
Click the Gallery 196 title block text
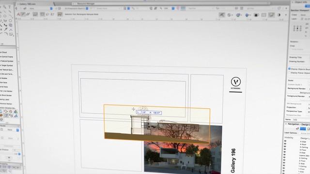233,160
